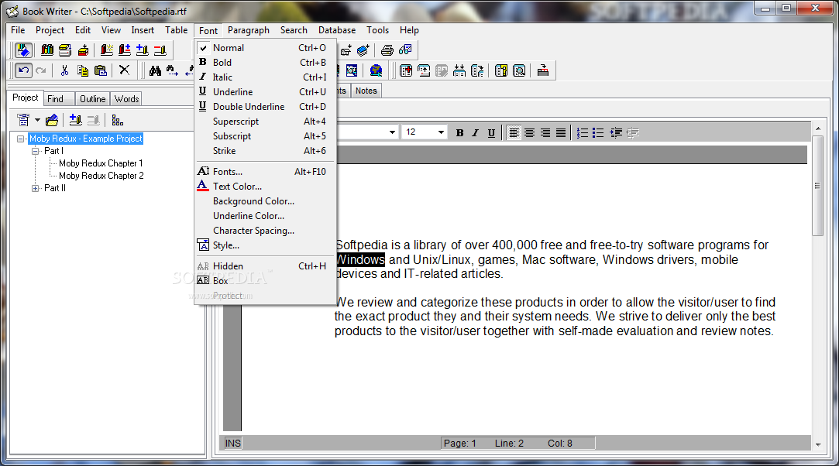Click the binoculars Find icon
Screen dimensions: 839x466
point(155,70)
